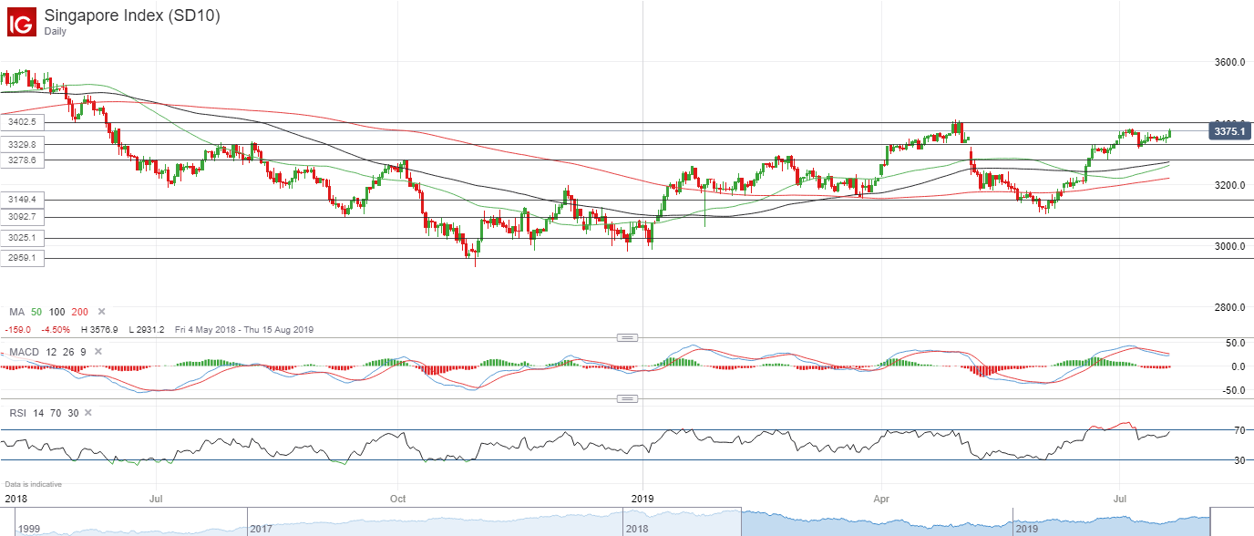Open MACD indicator settings label
Screen dimensions: 1254x536
25,351
